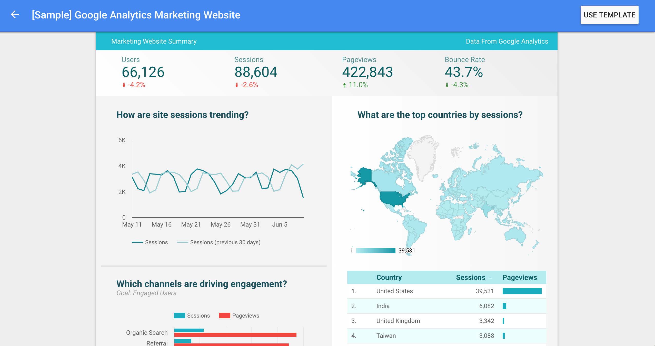Click the Sessions legend in line chart
The image size is (655, 346).
click(150, 242)
